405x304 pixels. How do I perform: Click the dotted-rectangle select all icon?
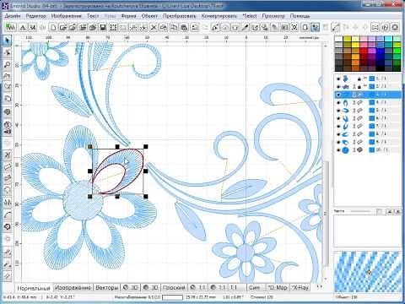tap(113, 28)
